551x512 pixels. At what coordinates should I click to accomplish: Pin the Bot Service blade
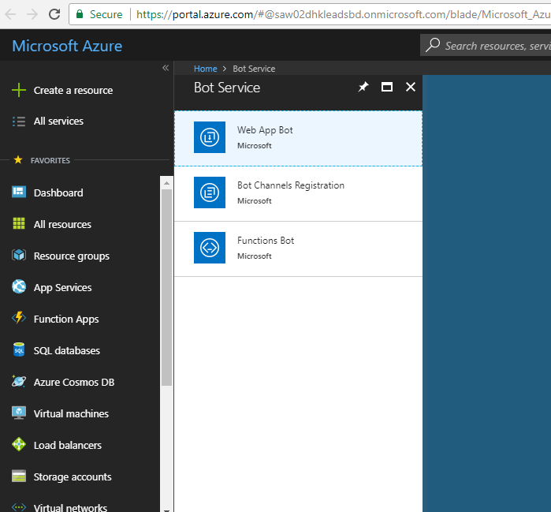tap(363, 87)
